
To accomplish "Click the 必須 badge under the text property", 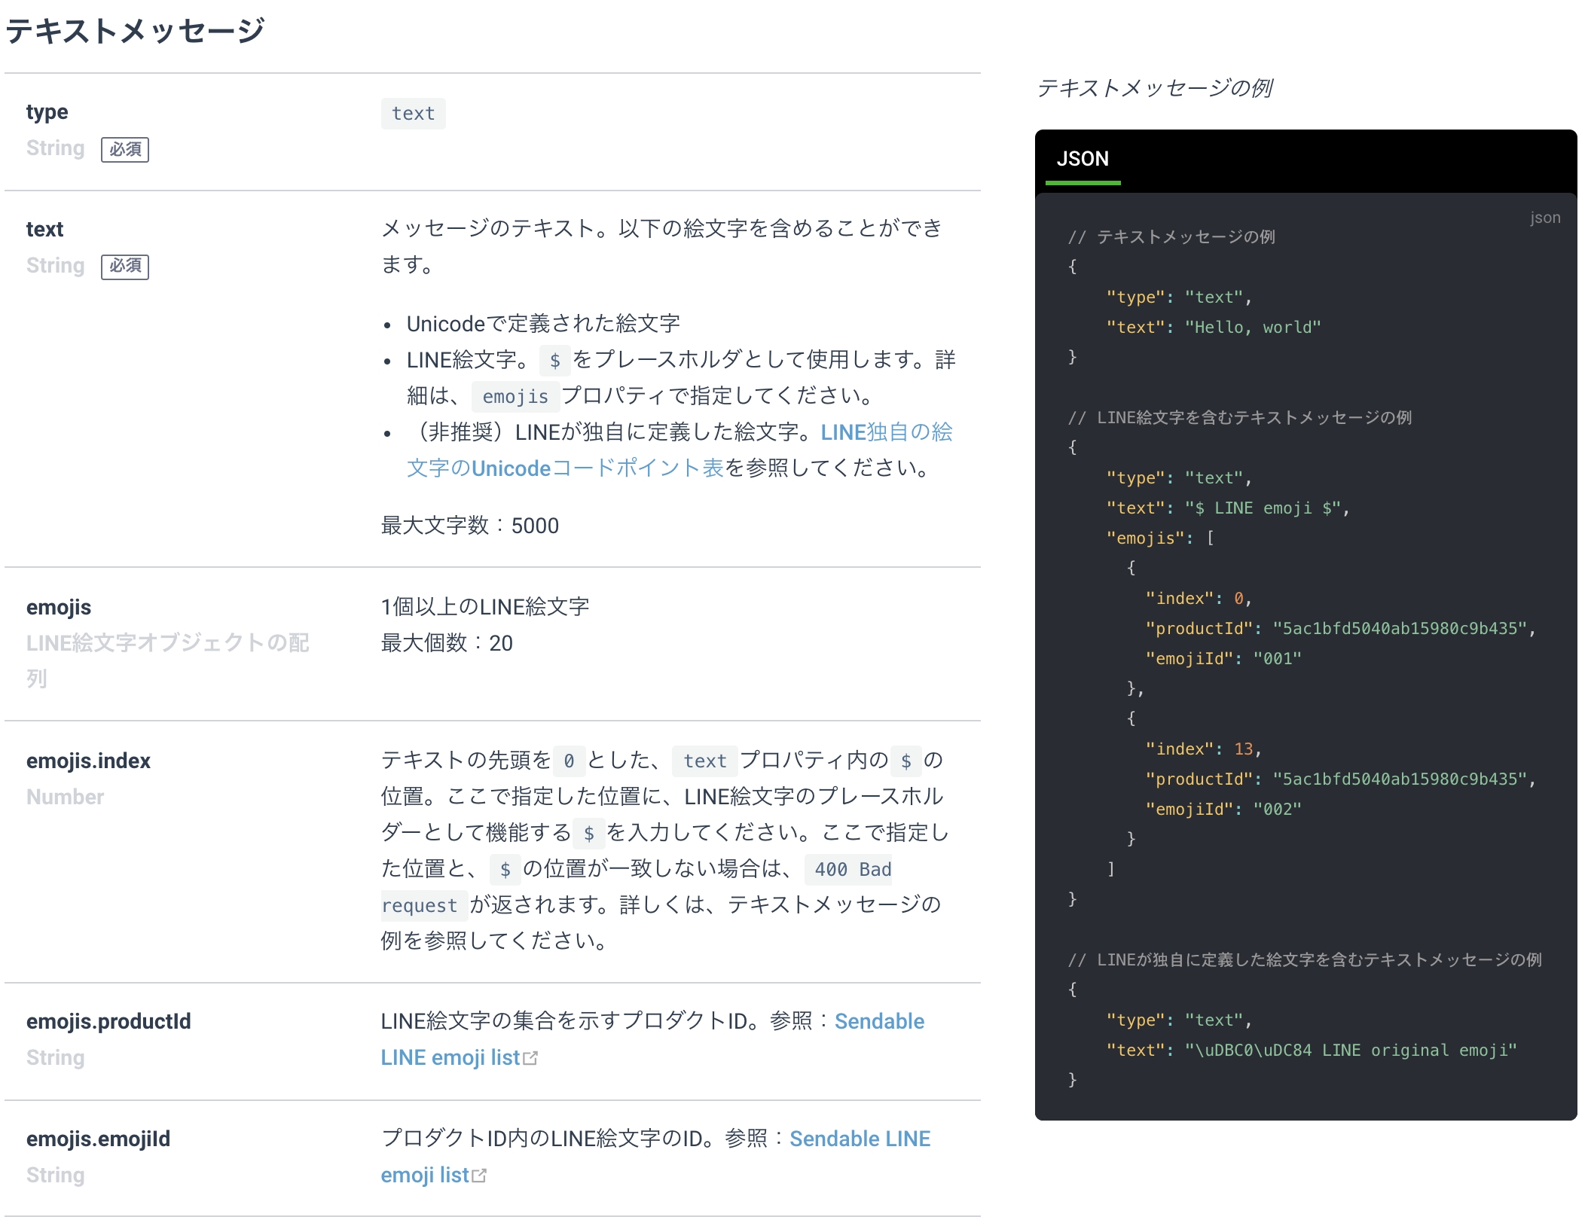I will click(125, 267).
